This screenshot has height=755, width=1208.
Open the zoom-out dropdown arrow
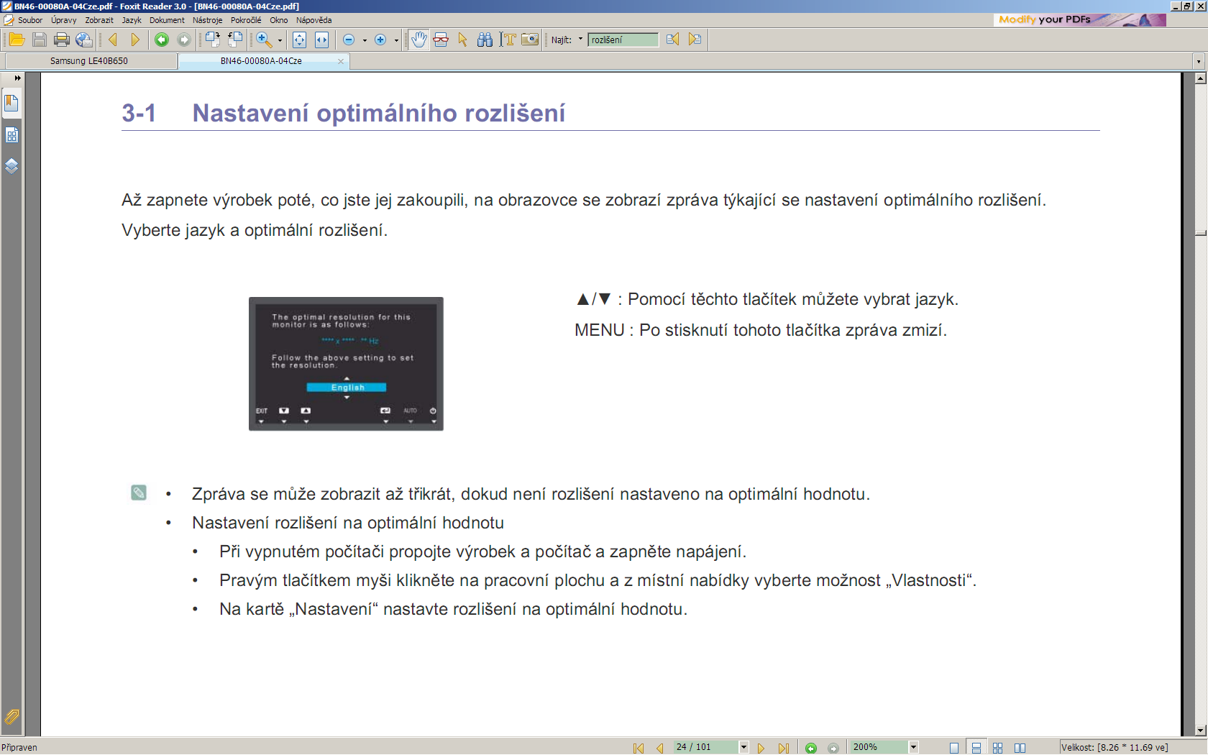pyautogui.click(x=365, y=40)
